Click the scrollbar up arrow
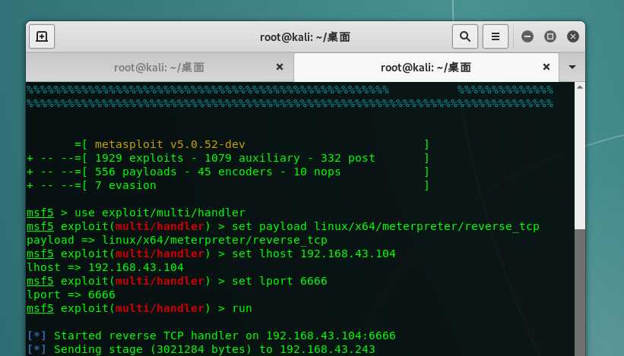 tap(580, 87)
